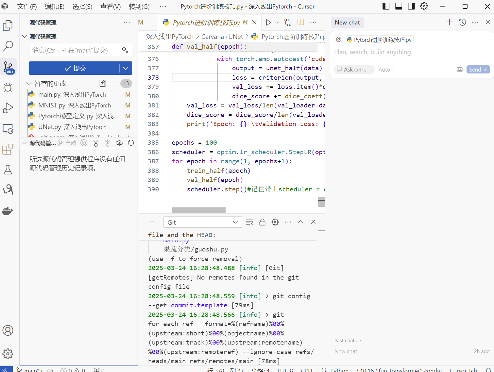Send the chat message
The height and width of the screenshot is (372, 494).
pyautogui.click(x=478, y=70)
